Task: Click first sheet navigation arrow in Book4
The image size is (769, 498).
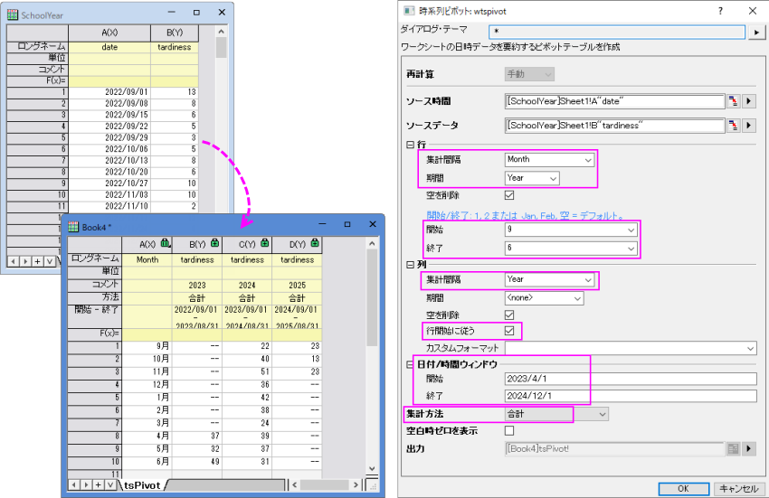Action: point(73,484)
